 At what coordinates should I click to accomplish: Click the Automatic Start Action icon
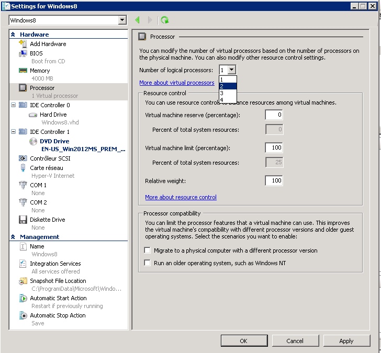point(23,298)
